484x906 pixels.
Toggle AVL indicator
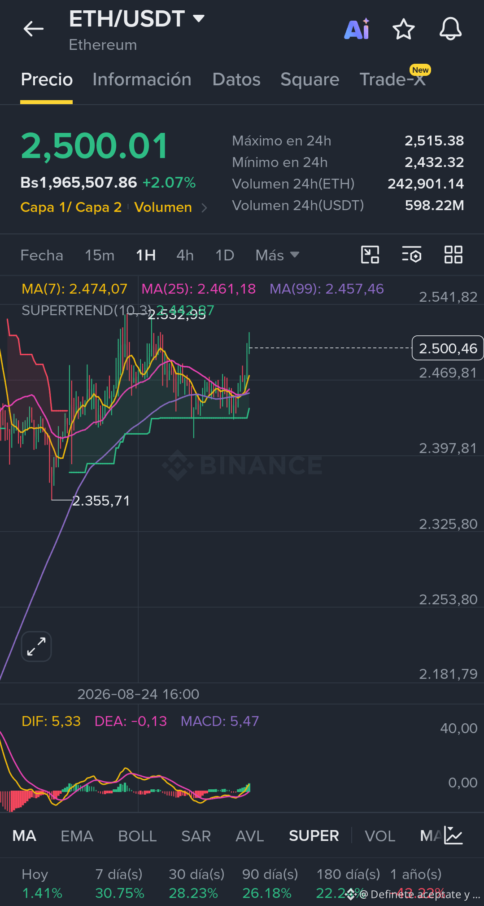(250, 836)
